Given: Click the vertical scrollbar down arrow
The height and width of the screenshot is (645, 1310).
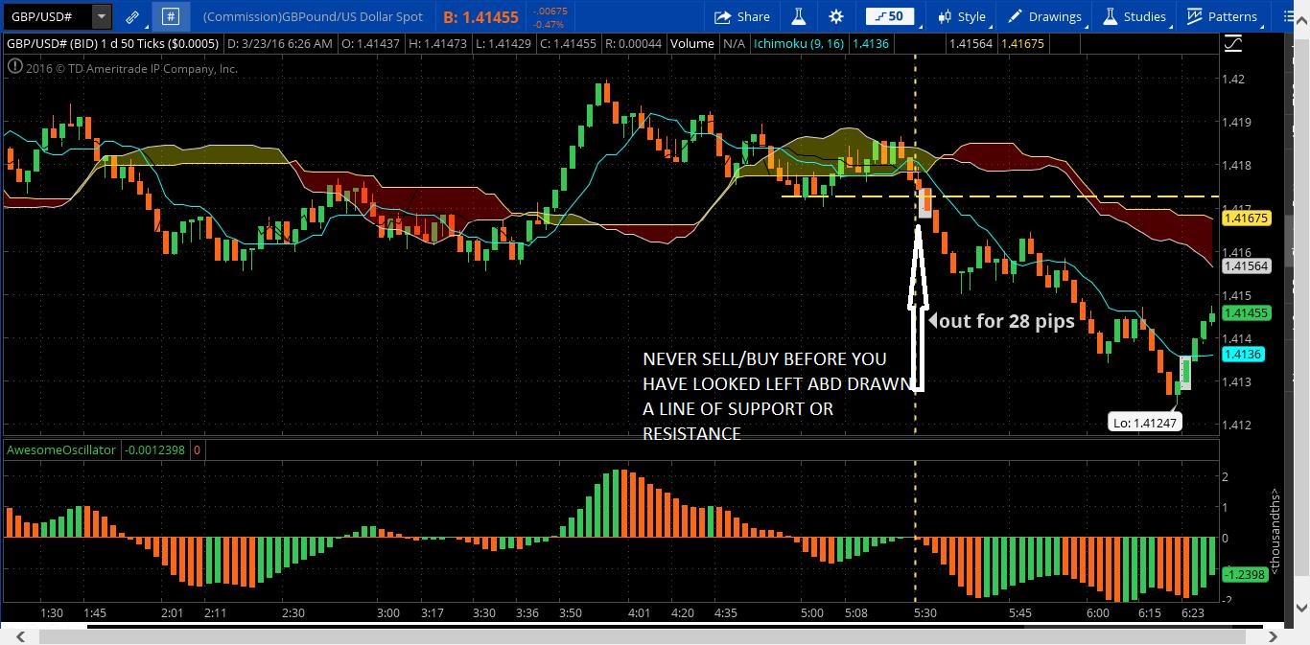Looking at the screenshot, I should point(1300,608).
